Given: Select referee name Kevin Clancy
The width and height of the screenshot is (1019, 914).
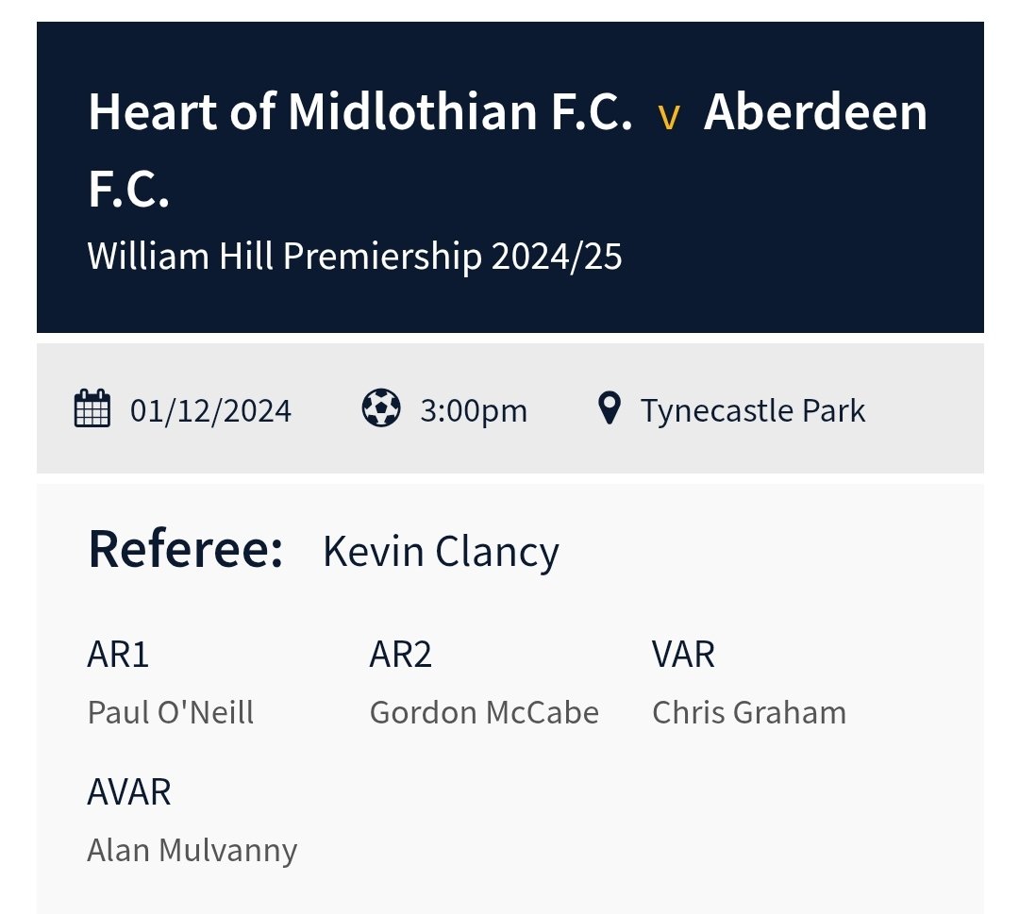Looking at the screenshot, I should pyautogui.click(x=441, y=552).
